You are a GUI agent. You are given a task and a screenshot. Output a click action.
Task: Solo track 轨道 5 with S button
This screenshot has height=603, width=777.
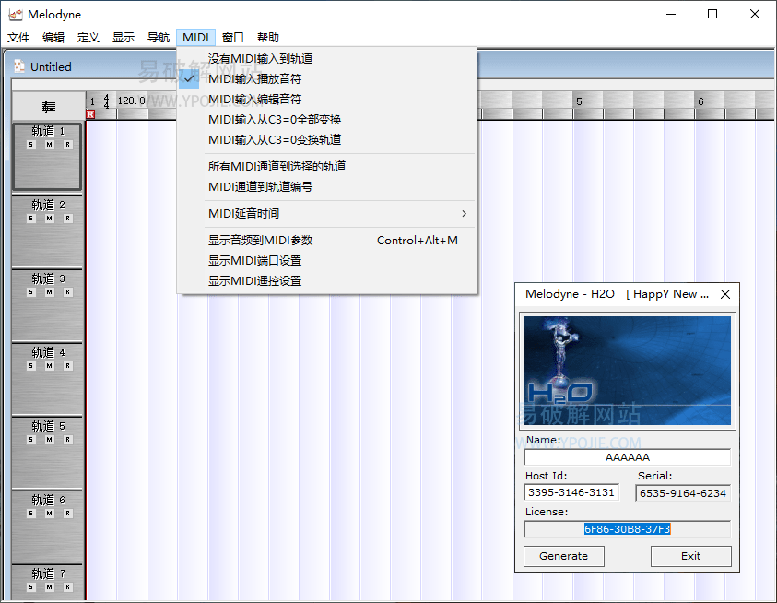(30, 440)
